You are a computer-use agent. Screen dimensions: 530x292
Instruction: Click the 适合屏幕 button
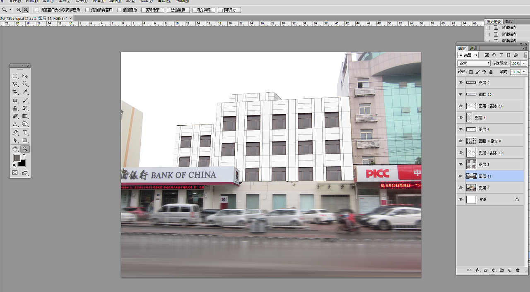(178, 10)
